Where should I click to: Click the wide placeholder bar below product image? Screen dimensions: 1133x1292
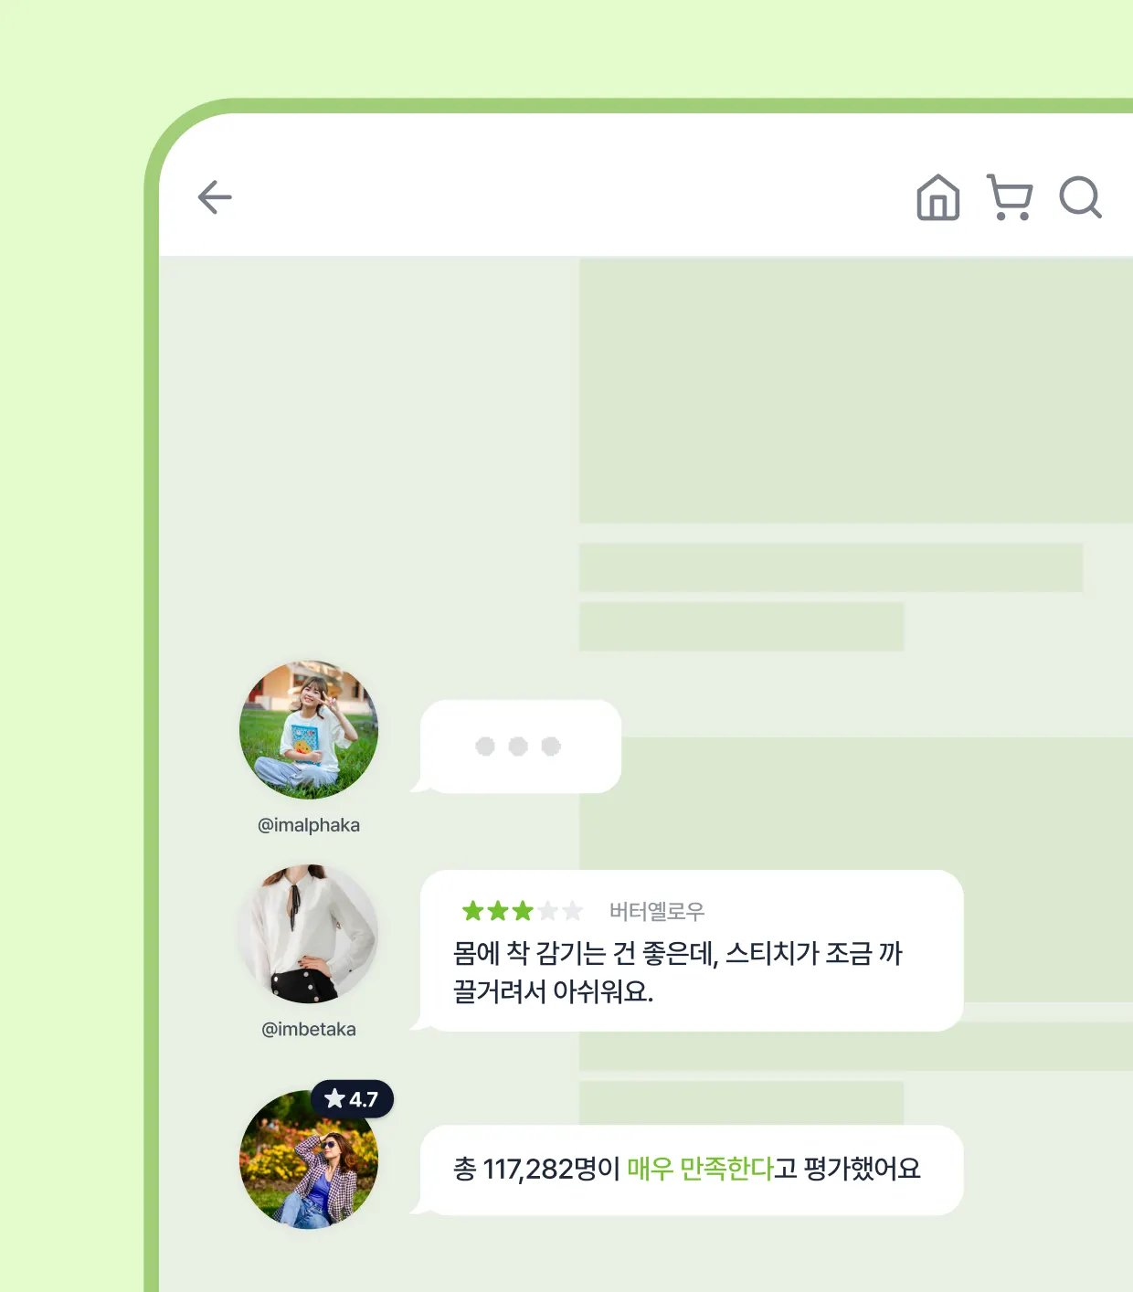click(x=831, y=567)
